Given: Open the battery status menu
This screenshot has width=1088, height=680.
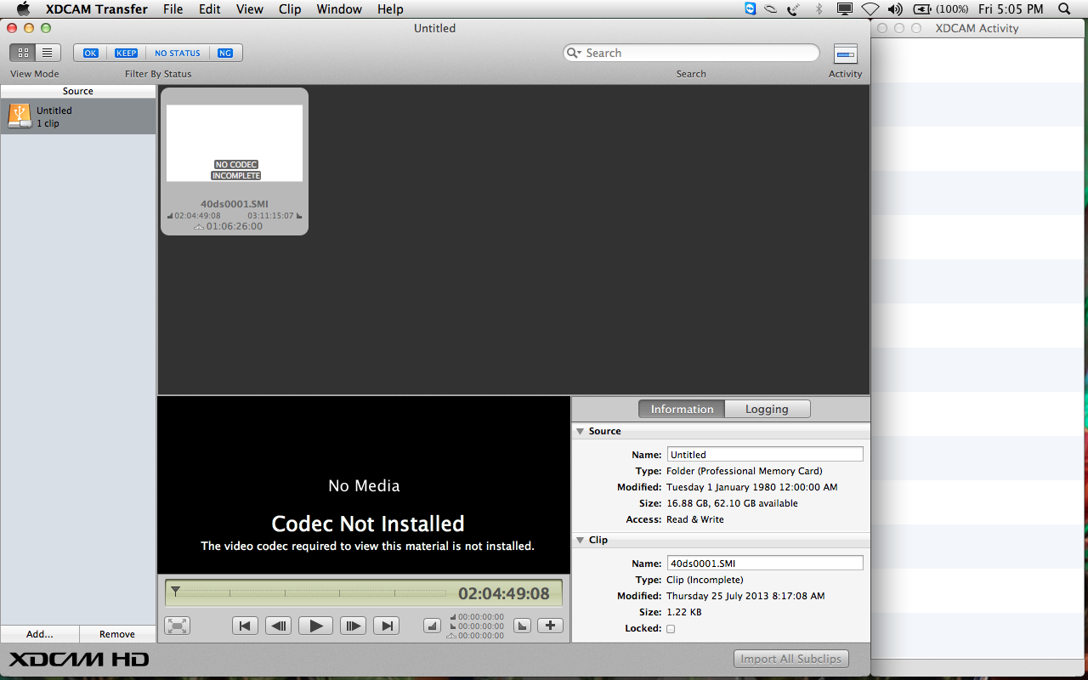Looking at the screenshot, I should point(940,9).
